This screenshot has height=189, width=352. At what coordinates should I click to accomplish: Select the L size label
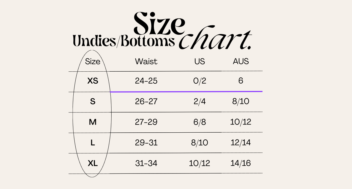click(93, 143)
